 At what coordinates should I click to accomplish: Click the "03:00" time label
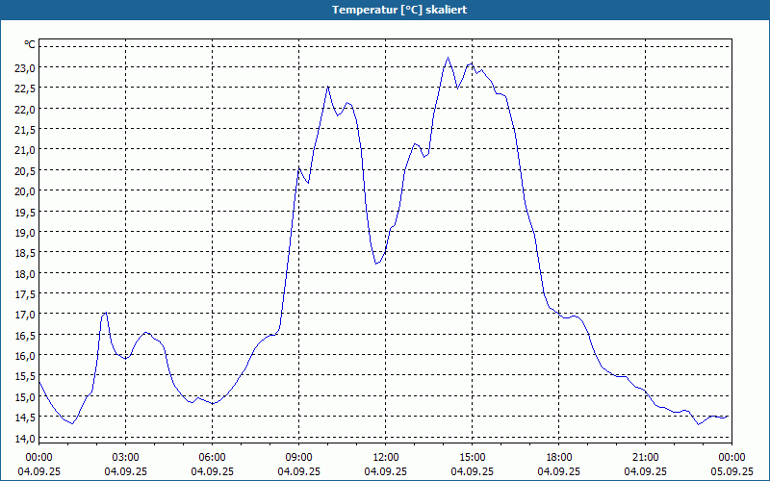126,458
